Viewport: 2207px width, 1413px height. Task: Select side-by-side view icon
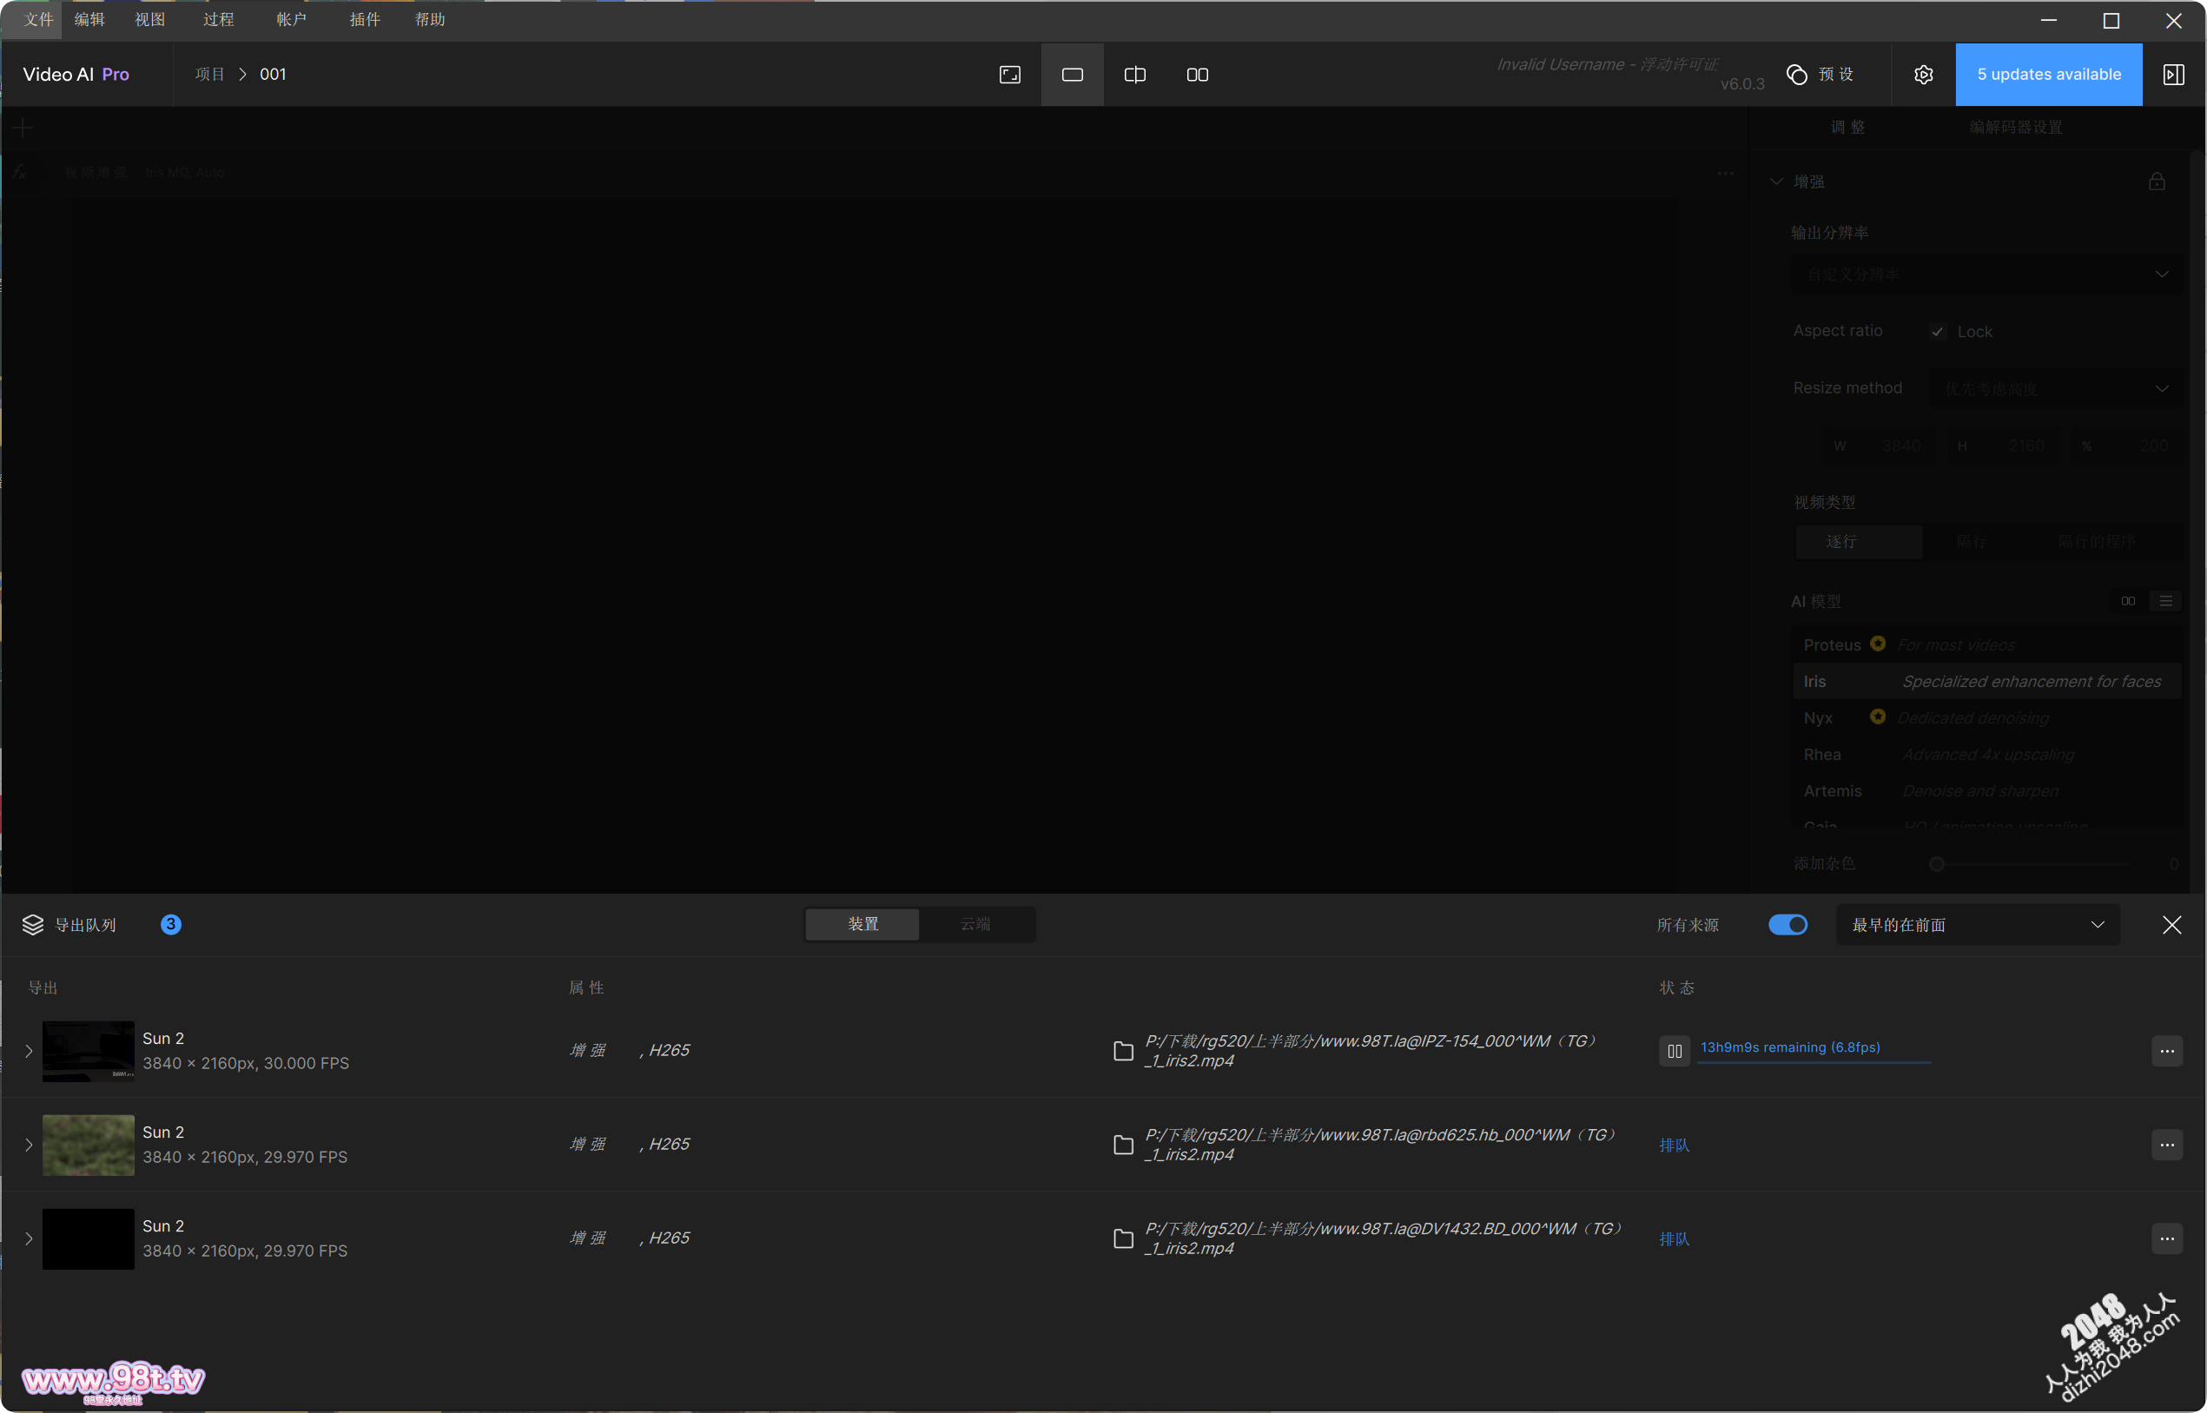tap(1197, 75)
